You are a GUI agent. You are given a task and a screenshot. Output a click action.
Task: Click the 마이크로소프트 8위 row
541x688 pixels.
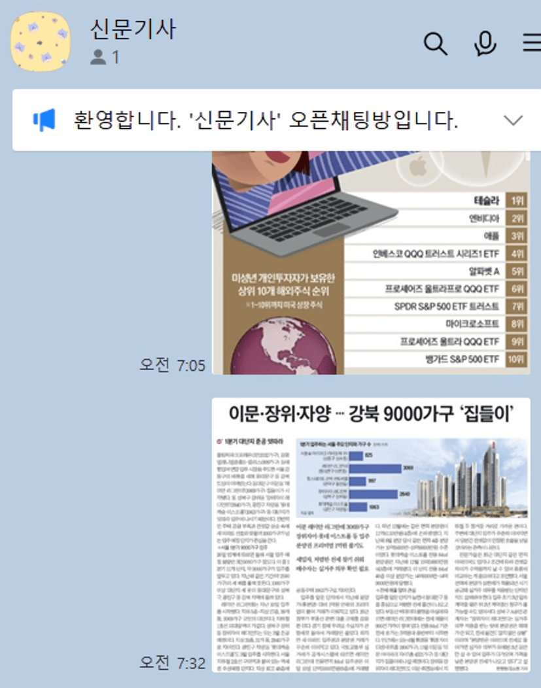[436, 324]
